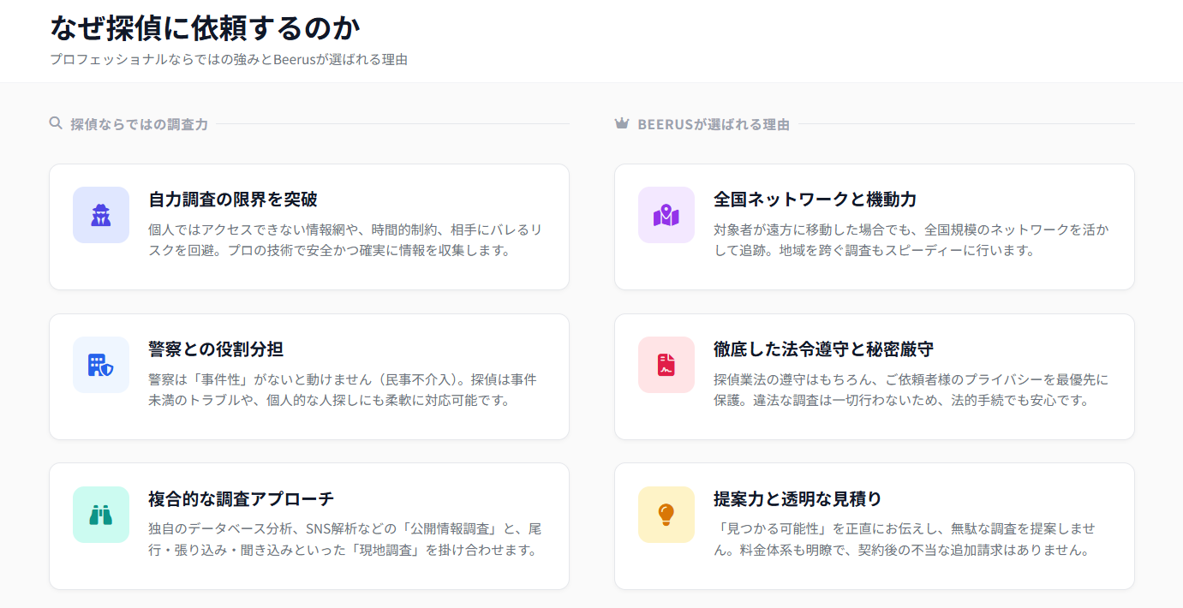Click the red contract document icon

[x=666, y=365]
